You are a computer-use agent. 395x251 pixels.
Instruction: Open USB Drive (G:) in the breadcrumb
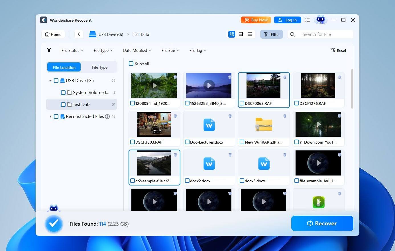[111, 34]
